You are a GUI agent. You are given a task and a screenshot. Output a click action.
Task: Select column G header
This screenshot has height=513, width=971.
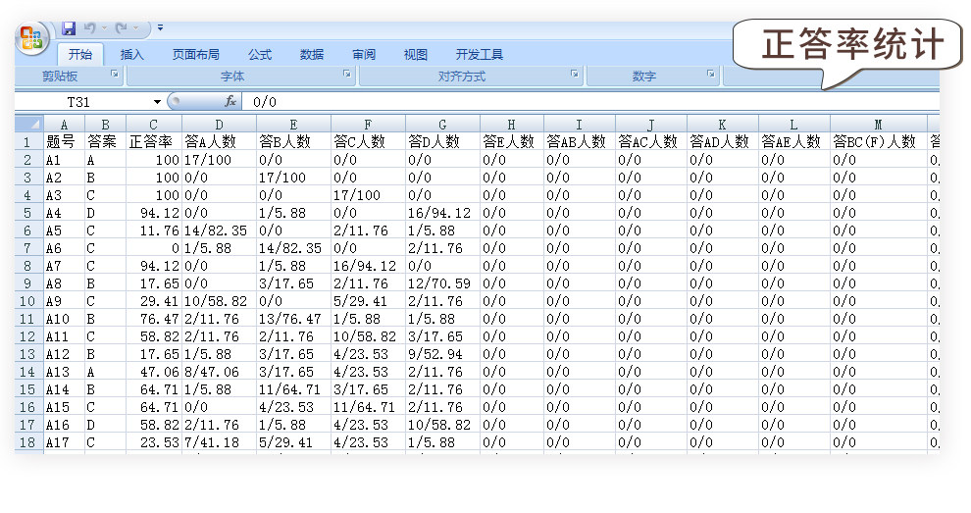coord(442,125)
